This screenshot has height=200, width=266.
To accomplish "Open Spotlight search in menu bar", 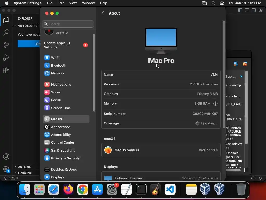I will click(213, 3).
